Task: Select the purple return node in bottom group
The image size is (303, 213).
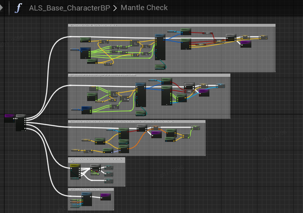Action: (106, 197)
